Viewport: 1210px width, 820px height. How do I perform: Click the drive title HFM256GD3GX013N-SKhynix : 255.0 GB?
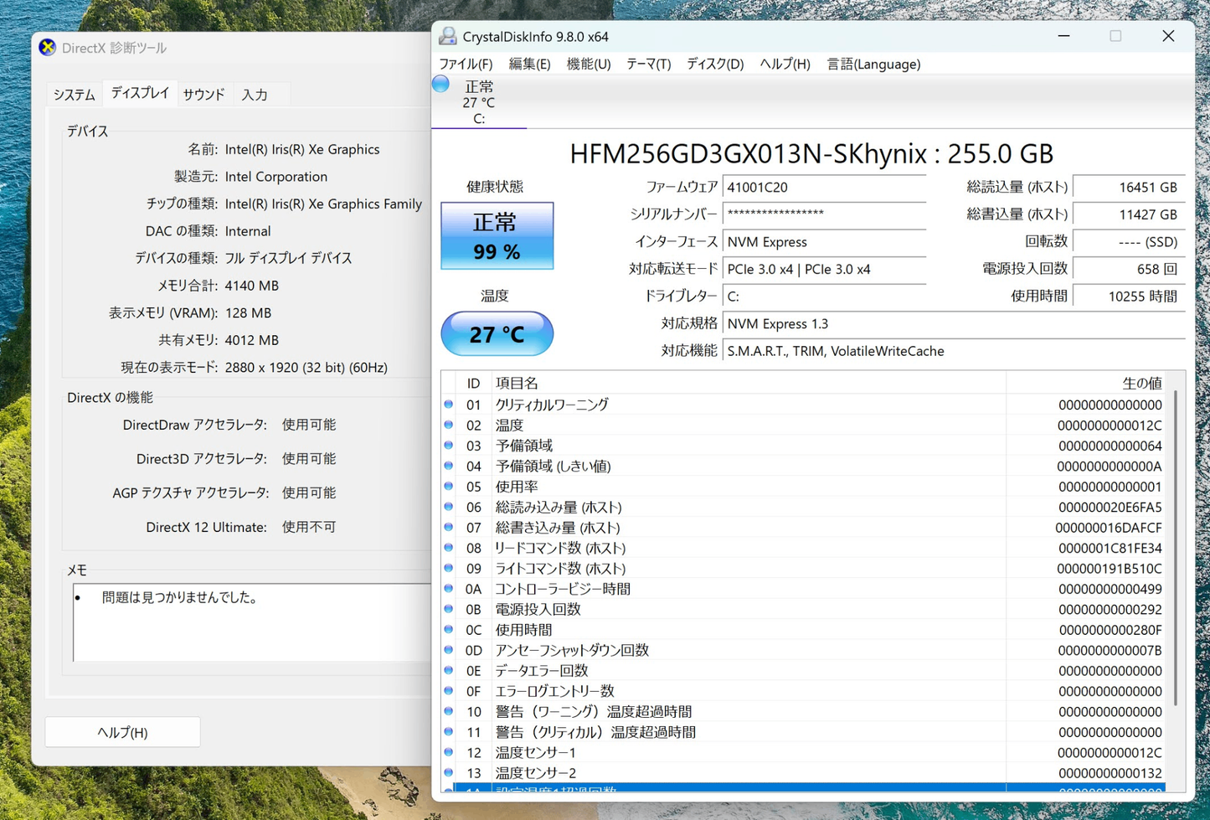(x=811, y=154)
